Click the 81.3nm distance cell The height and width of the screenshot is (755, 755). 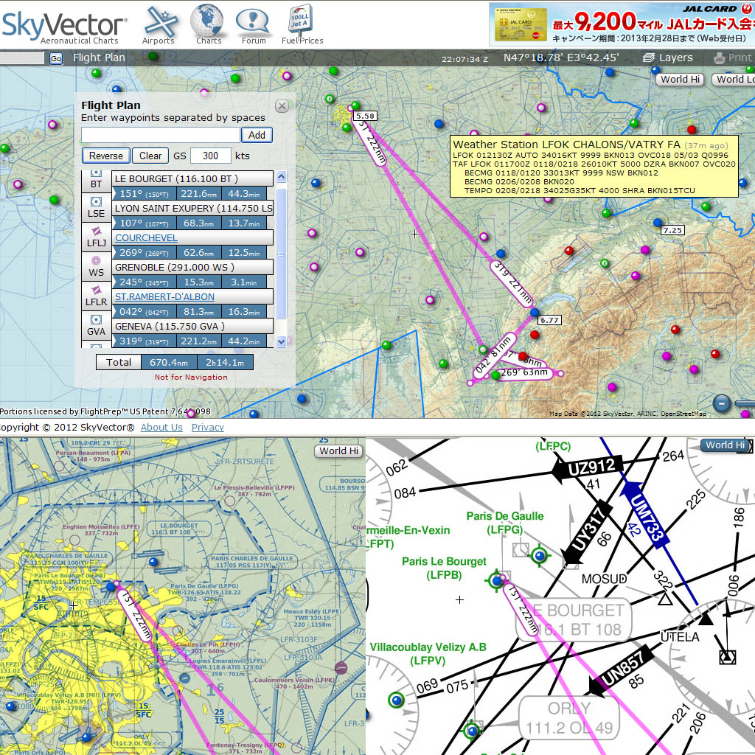tap(198, 312)
